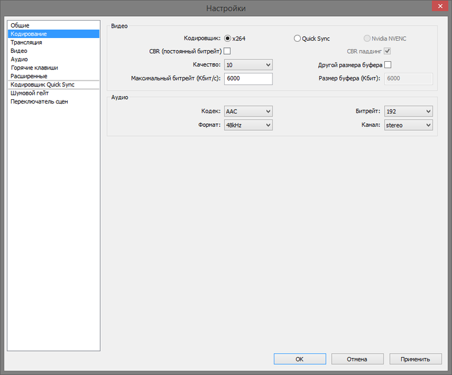Select the Кодирование section in sidebar
The height and width of the screenshot is (375, 452).
click(54, 34)
